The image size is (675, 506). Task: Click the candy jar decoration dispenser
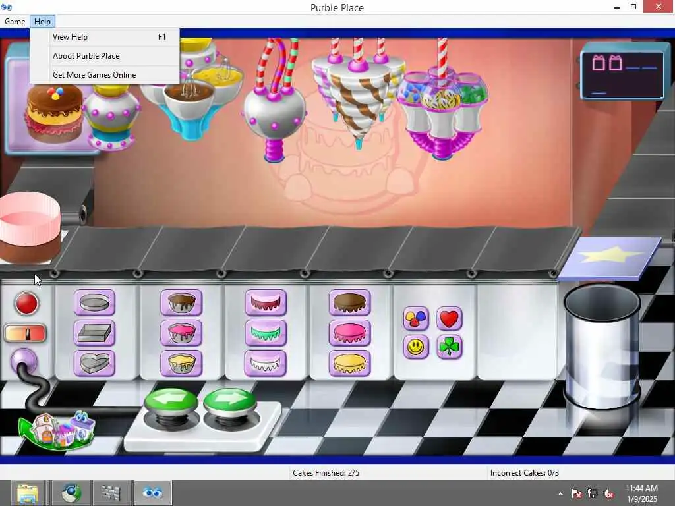tap(442, 114)
